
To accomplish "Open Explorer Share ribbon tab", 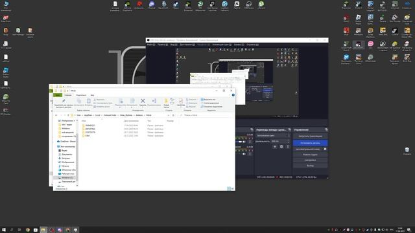I will (81, 95).
